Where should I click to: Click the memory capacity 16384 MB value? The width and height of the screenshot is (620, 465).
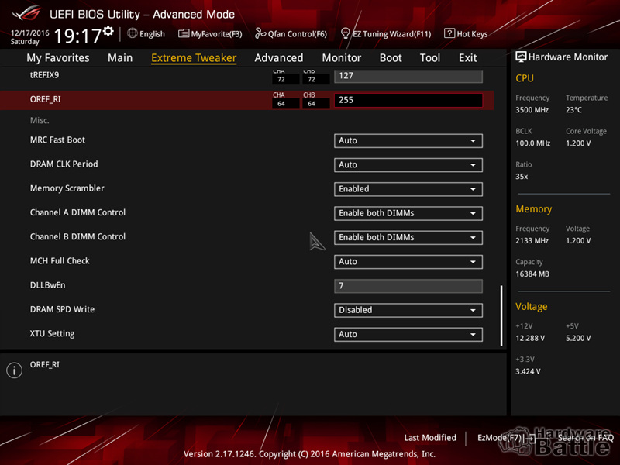532,274
